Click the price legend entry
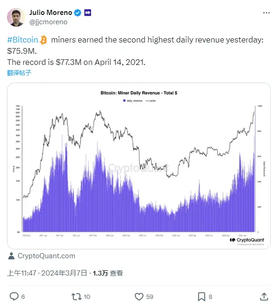This screenshot has height=304, width=271. pyautogui.click(x=151, y=100)
